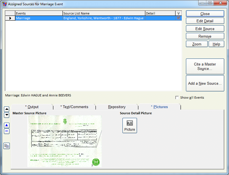Click the Close button
Viewport: 229px width, 175px height.
[205, 14]
